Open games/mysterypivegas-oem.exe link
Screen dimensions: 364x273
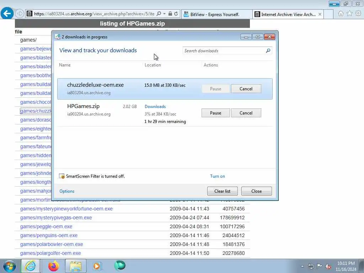[56, 218]
